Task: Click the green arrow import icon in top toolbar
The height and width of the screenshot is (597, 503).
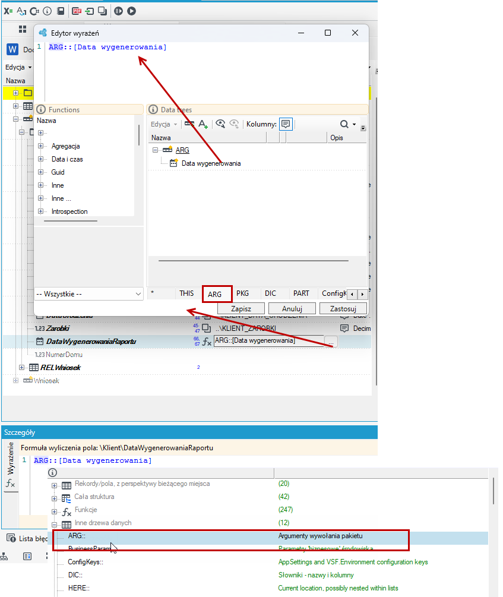Action: pos(90,11)
